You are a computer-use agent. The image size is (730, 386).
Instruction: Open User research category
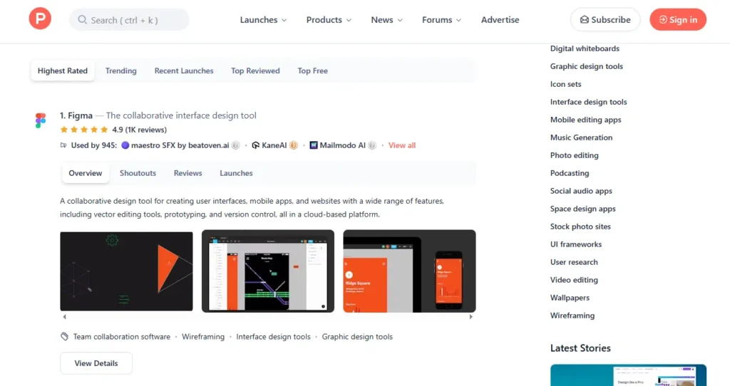[x=574, y=262]
